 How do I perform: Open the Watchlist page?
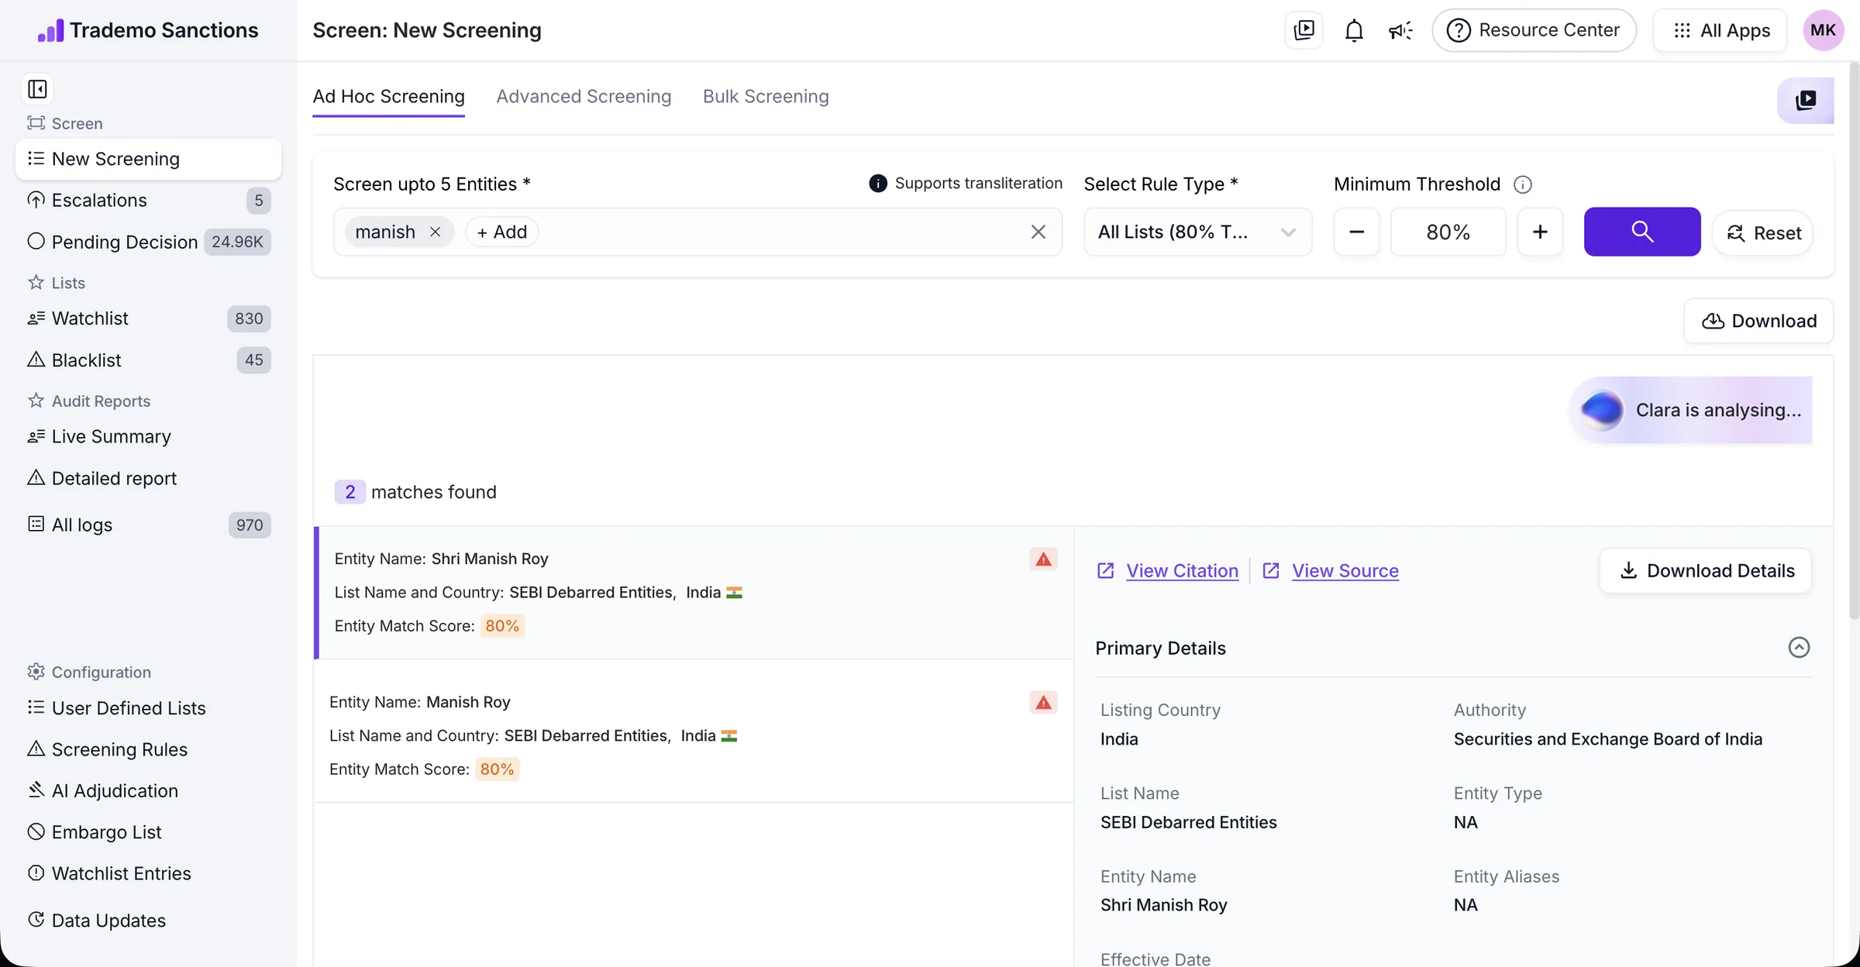[x=148, y=318]
